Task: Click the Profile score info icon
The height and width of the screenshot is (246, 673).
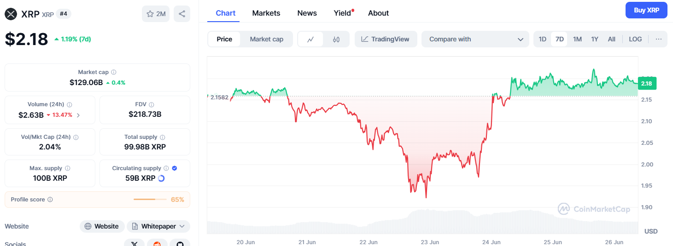Action: pyautogui.click(x=50, y=200)
